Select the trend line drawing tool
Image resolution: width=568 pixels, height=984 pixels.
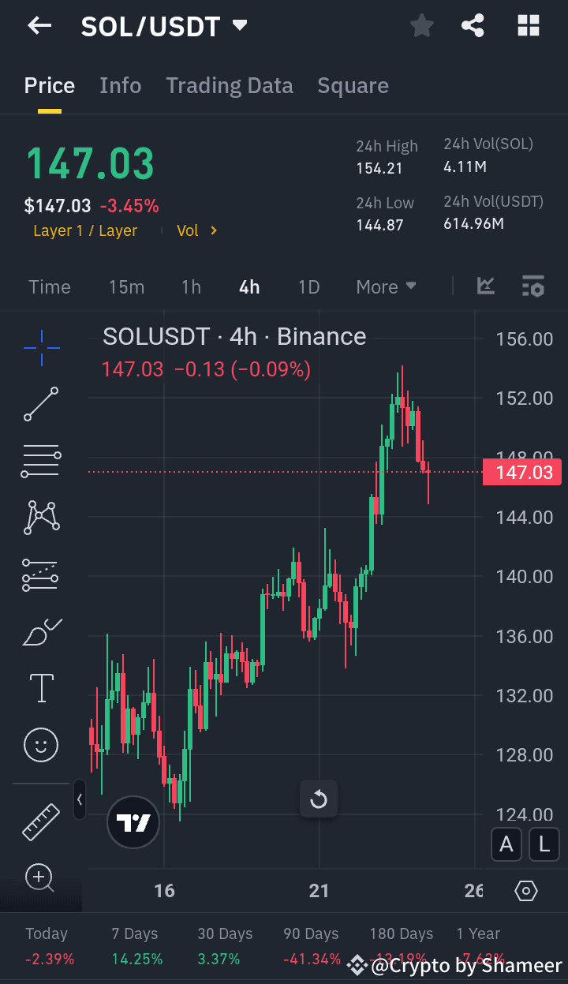[x=40, y=404]
